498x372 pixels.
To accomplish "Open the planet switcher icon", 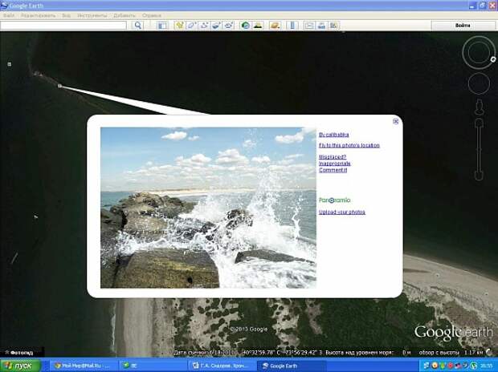I will pyautogui.click(x=275, y=26).
